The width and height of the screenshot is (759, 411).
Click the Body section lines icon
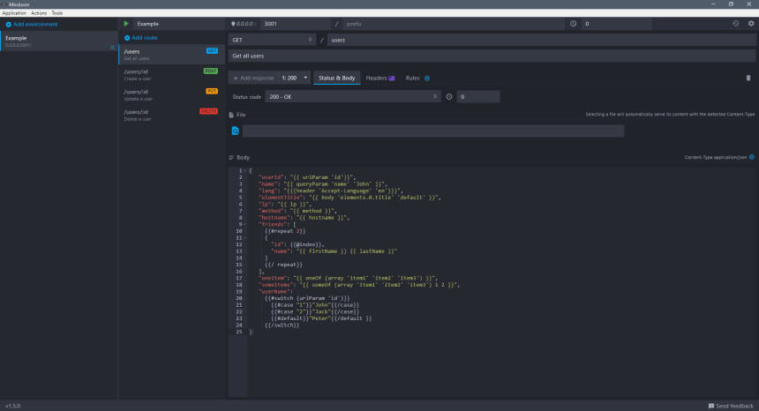[231, 158]
